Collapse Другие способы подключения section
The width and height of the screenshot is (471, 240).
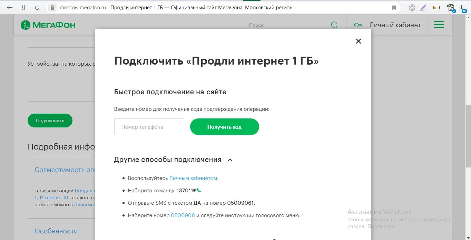pos(230,160)
